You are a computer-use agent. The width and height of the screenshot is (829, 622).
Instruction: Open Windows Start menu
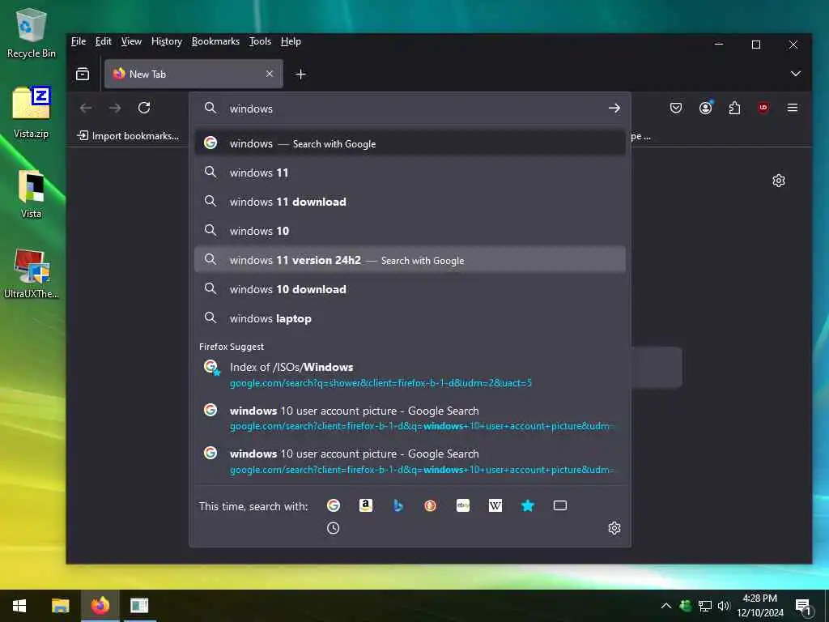(x=19, y=606)
